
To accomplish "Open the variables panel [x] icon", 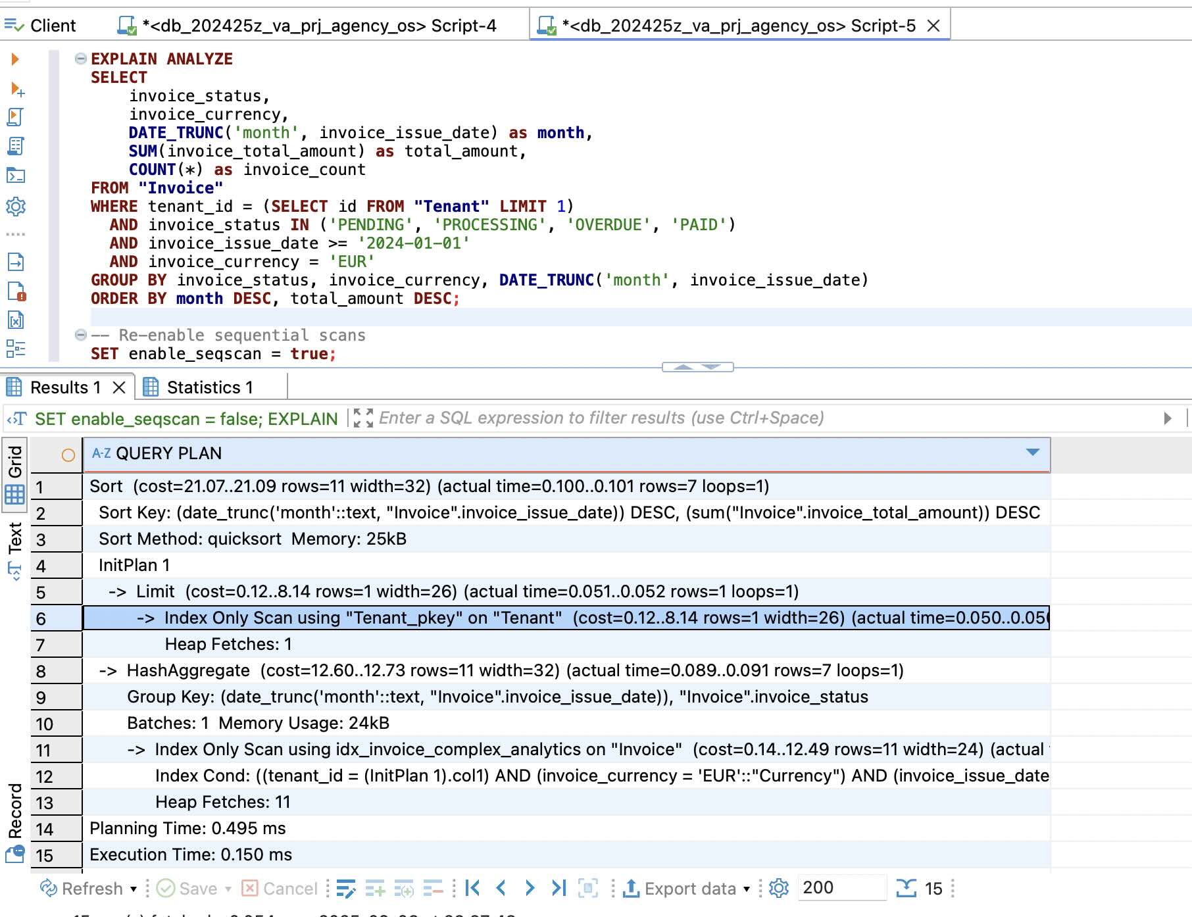I will tap(15, 320).
